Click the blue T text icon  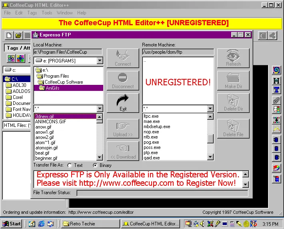(276, 90)
